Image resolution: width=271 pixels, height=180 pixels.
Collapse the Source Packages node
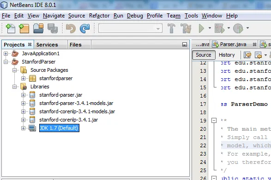coord(14,70)
